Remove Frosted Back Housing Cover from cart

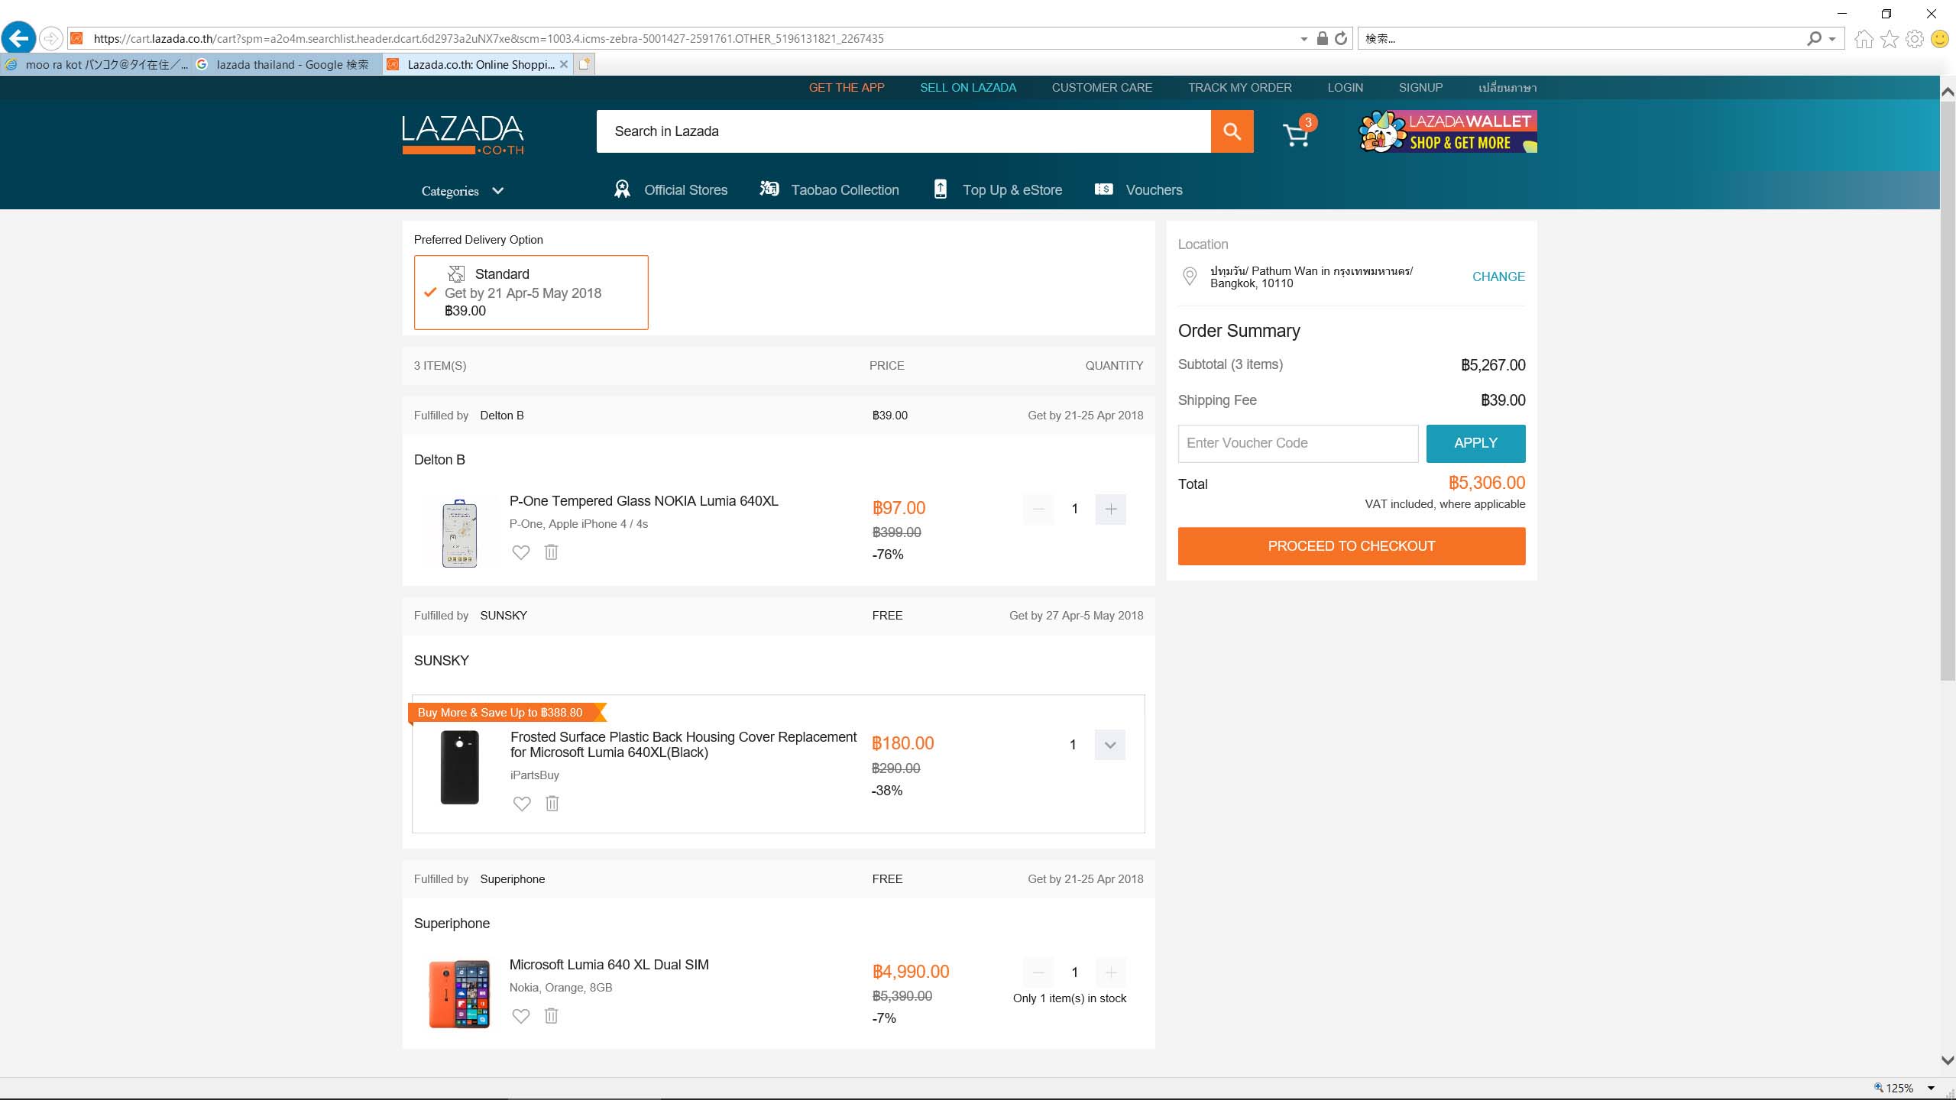click(x=552, y=803)
